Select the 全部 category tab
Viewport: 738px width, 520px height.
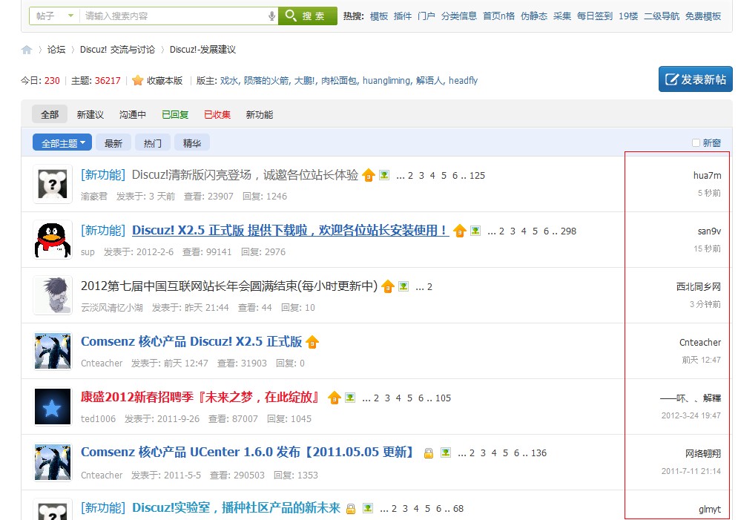point(50,114)
